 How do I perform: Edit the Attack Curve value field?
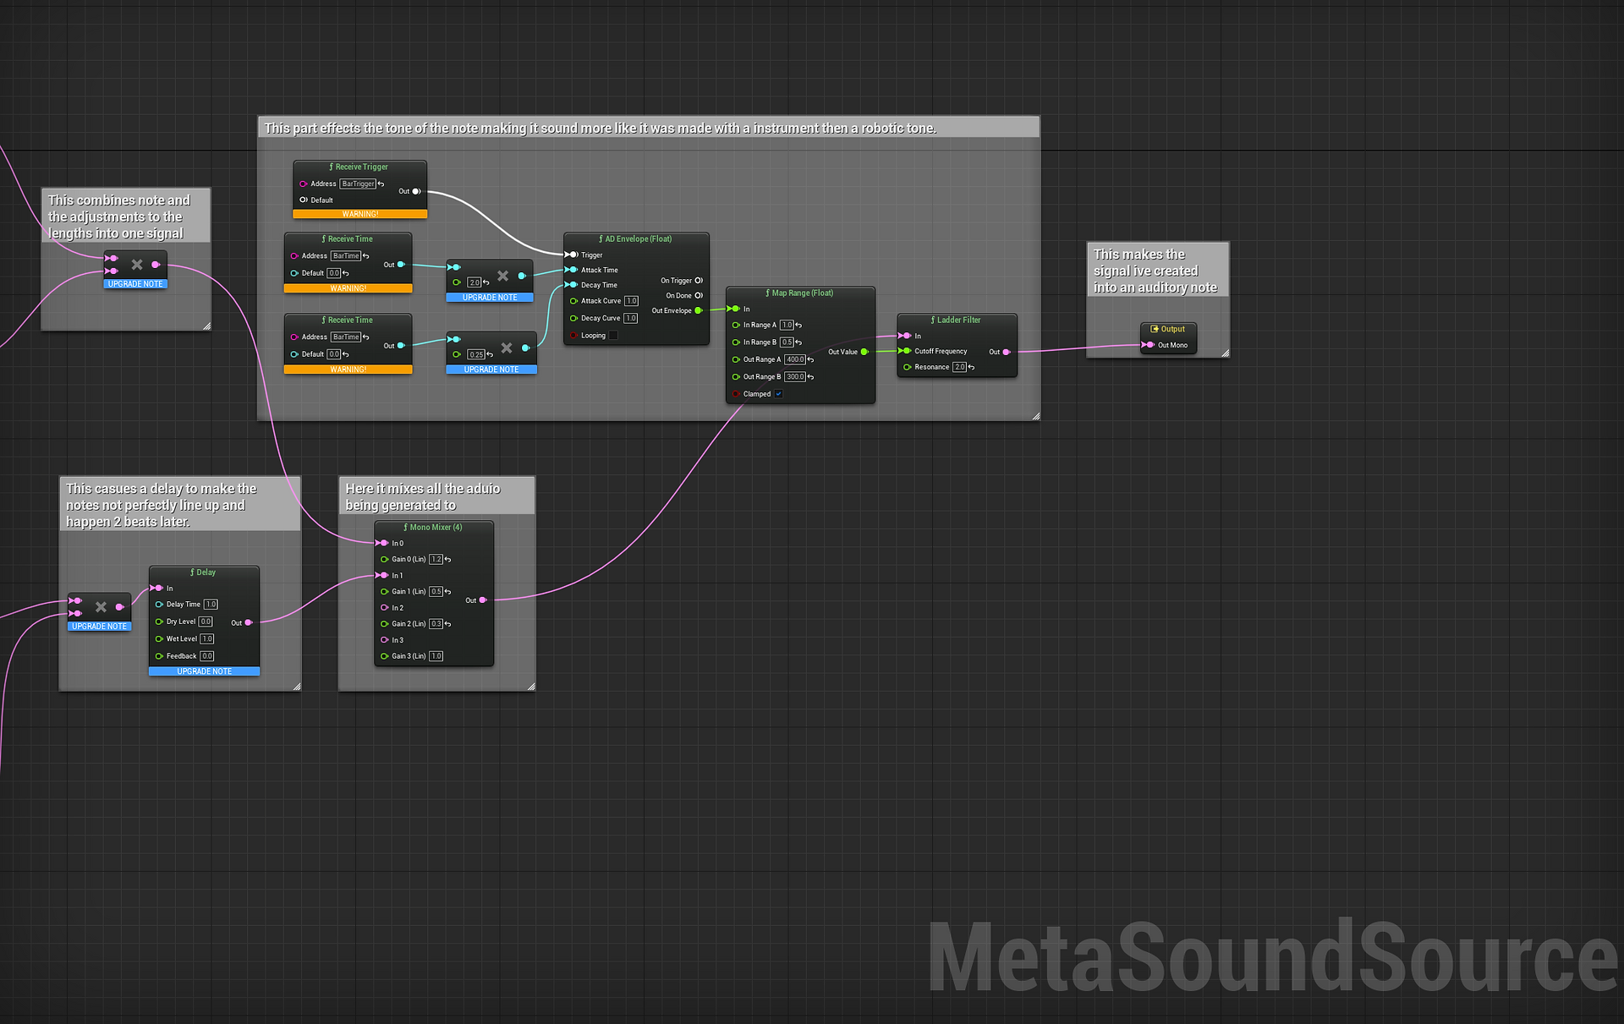tap(631, 301)
